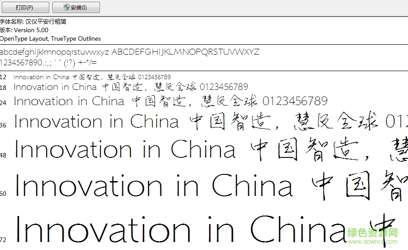Click the lowercase and uppercase alphabet sample line
The width and height of the screenshot is (408, 250).
pyautogui.click(x=129, y=52)
